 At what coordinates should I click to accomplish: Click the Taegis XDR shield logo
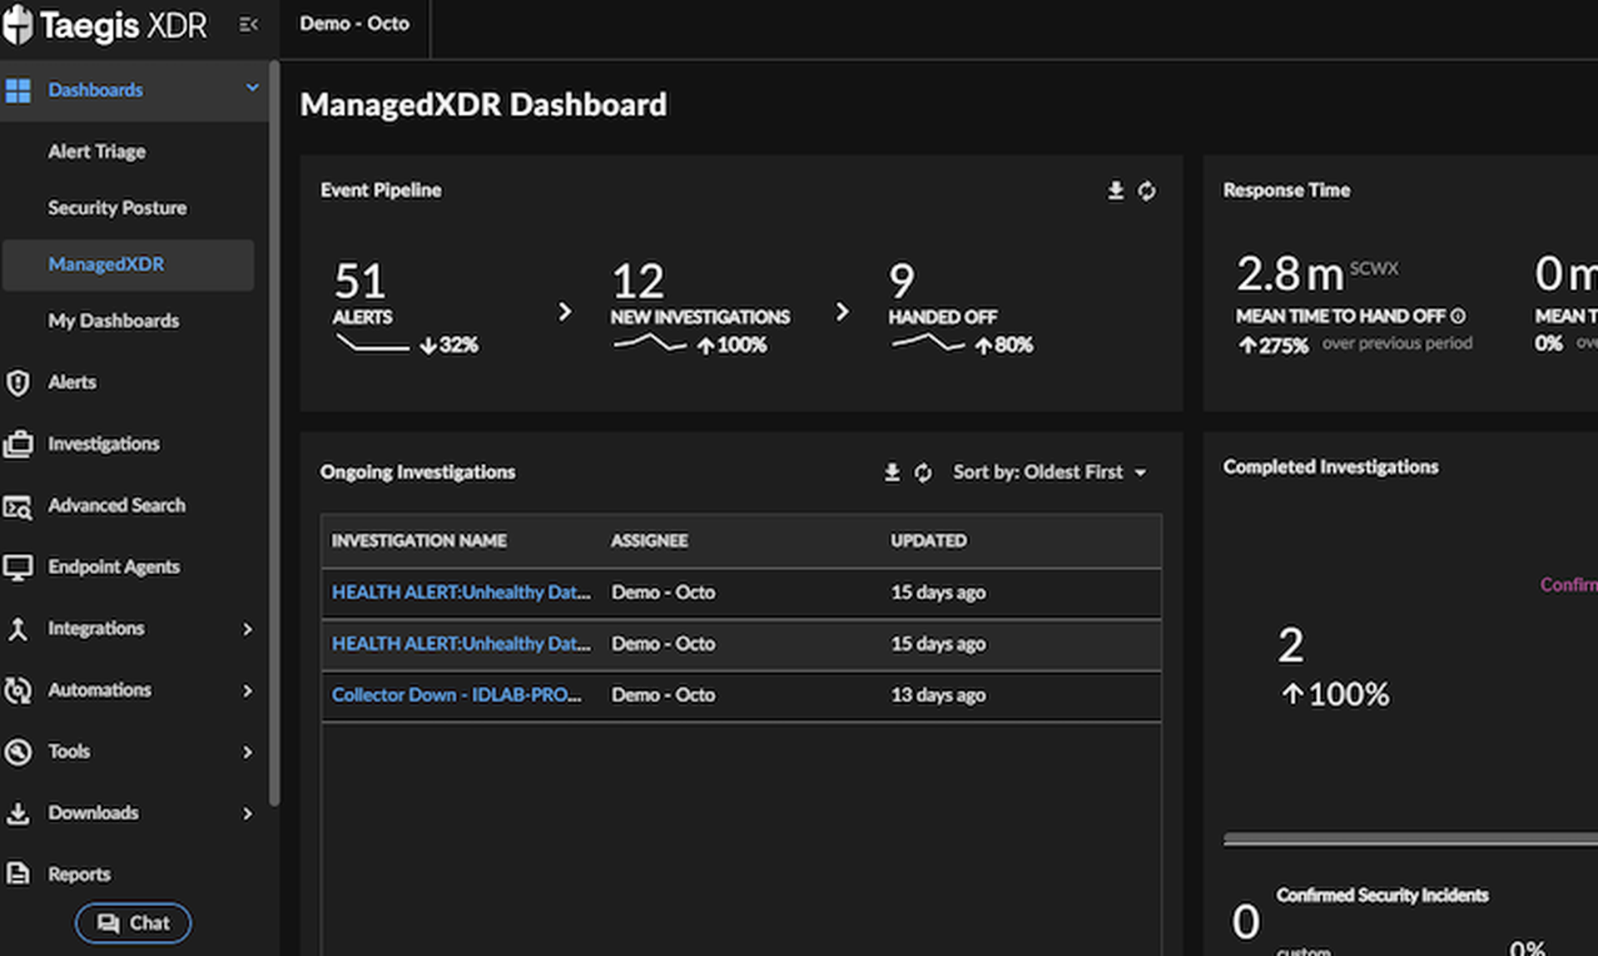click(x=17, y=24)
